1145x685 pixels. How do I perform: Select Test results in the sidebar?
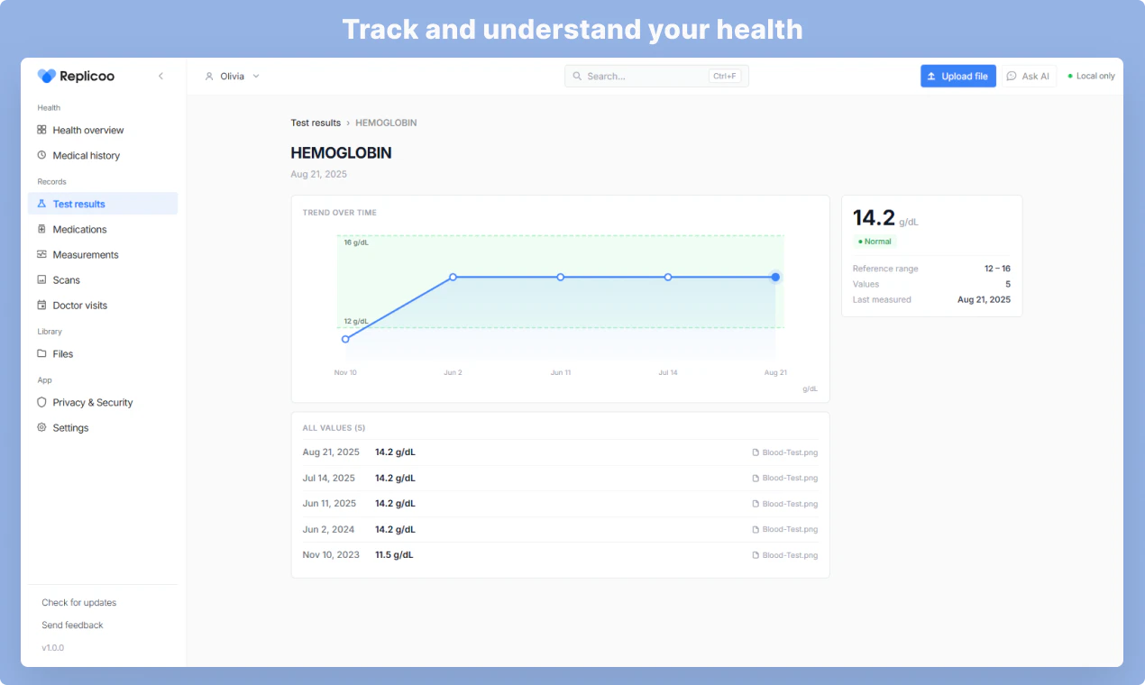coord(103,204)
